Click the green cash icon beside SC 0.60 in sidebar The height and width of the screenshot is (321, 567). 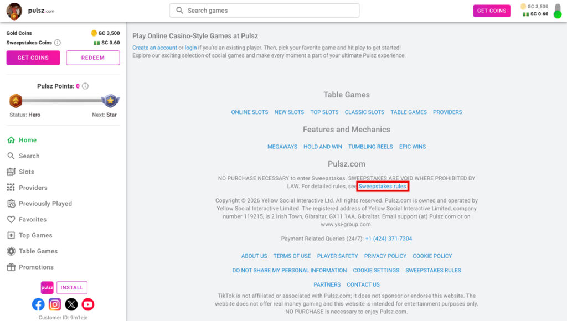(96, 43)
